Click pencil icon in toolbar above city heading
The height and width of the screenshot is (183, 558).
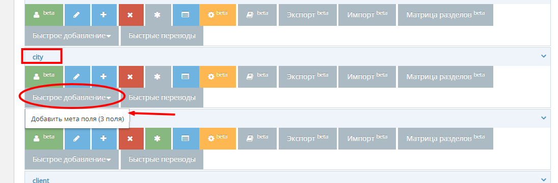click(77, 15)
